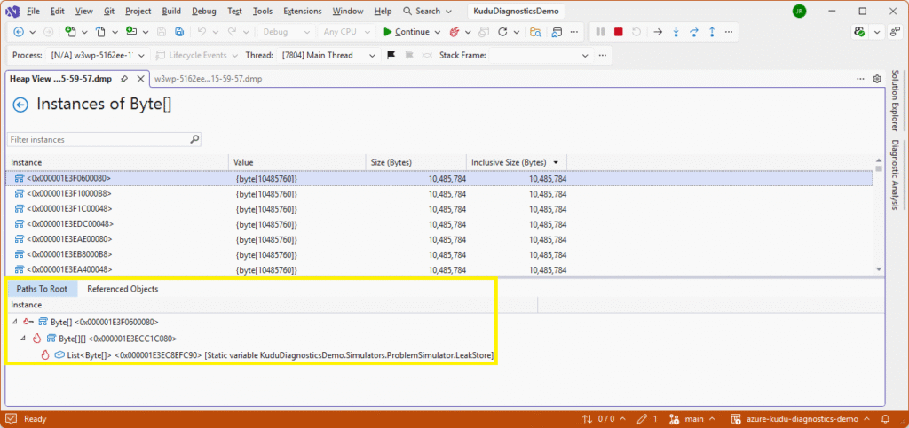Click the Find in Files folder icon
The height and width of the screenshot is (428, 909).
(x=536, y=32)
